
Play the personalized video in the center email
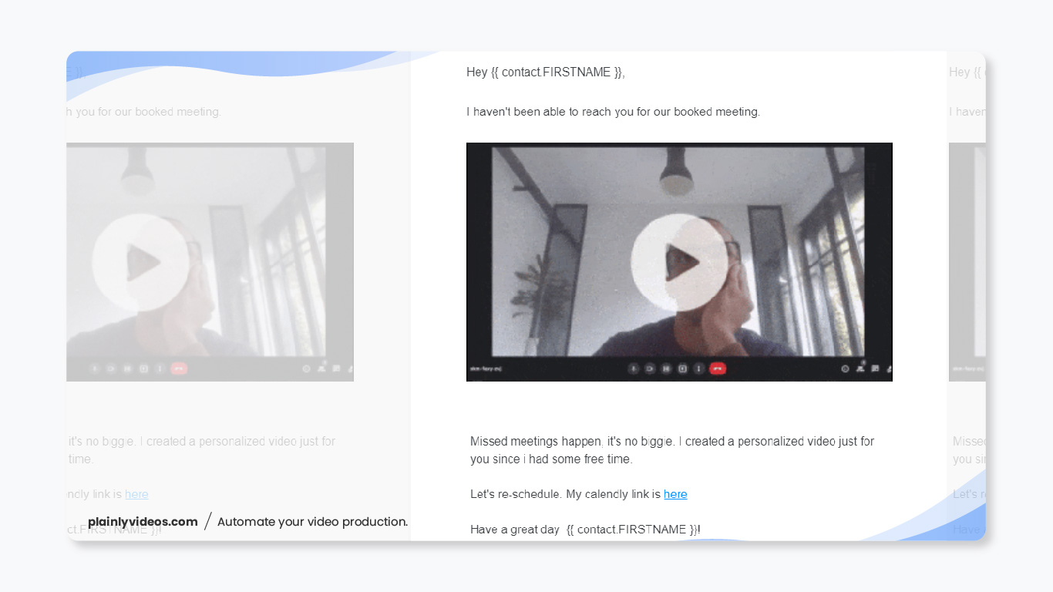pos(679,262)
